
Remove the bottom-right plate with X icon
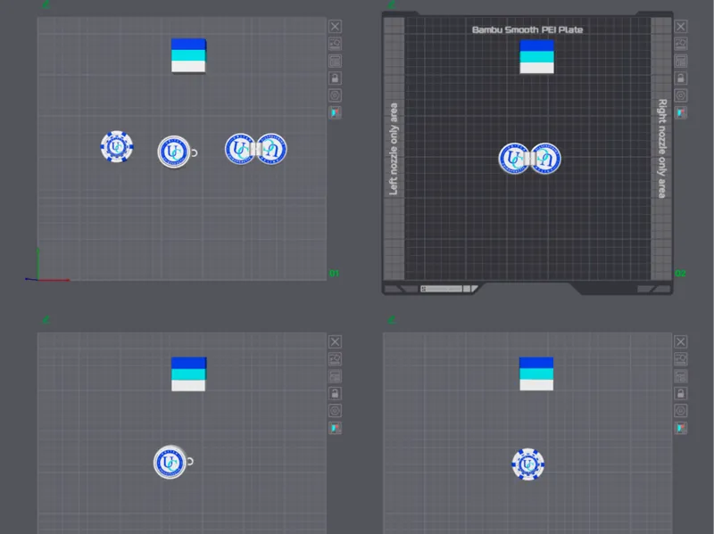(681, 341)
